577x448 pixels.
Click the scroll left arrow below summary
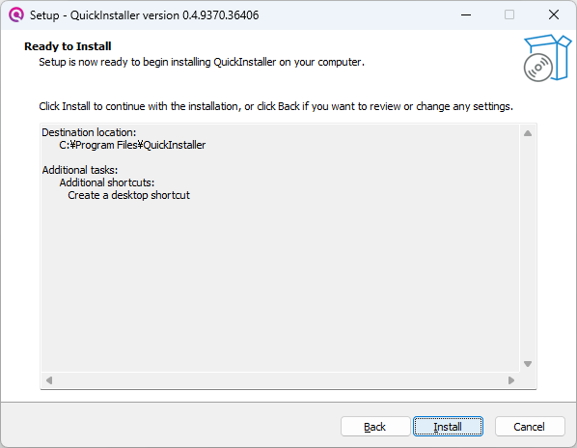pos(49,379)
